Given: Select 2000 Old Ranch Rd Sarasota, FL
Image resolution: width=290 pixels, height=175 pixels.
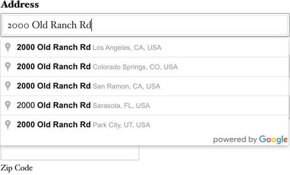Looking at the screenshot, I should [x=145, y=106].
